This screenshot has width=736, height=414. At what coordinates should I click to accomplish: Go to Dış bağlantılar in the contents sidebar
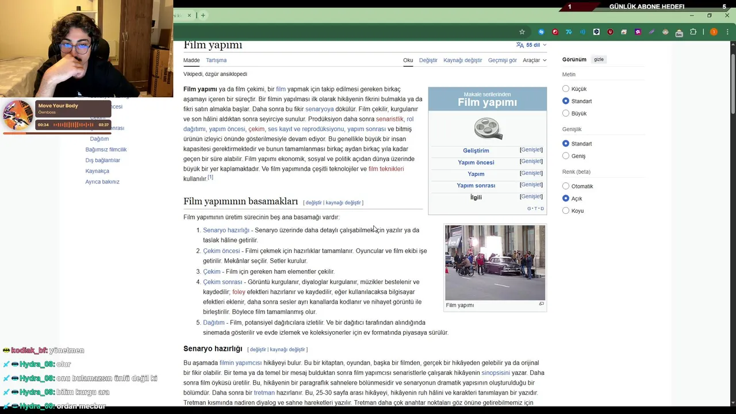pos(102,160)
